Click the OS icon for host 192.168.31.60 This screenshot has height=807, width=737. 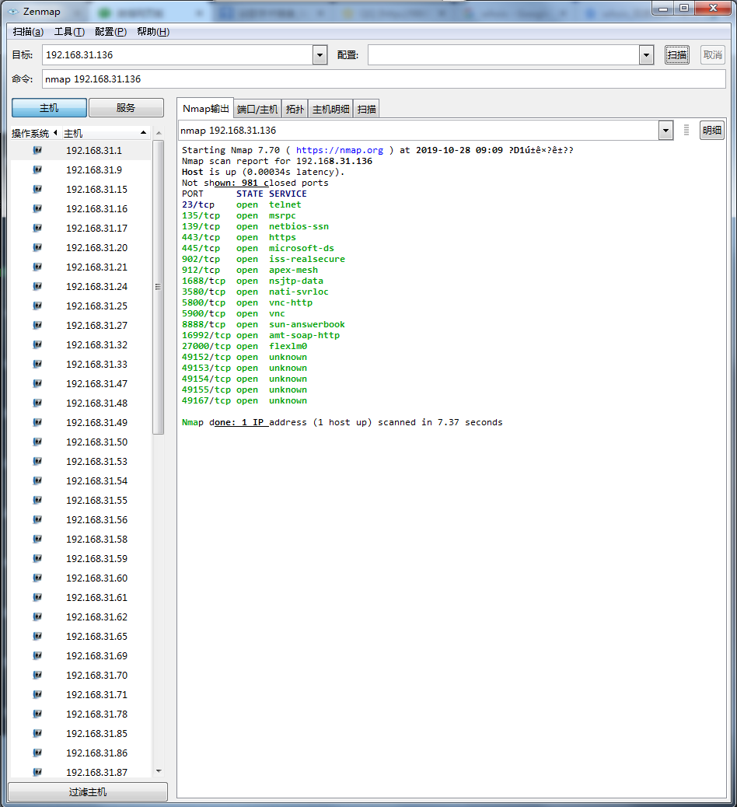37,578
